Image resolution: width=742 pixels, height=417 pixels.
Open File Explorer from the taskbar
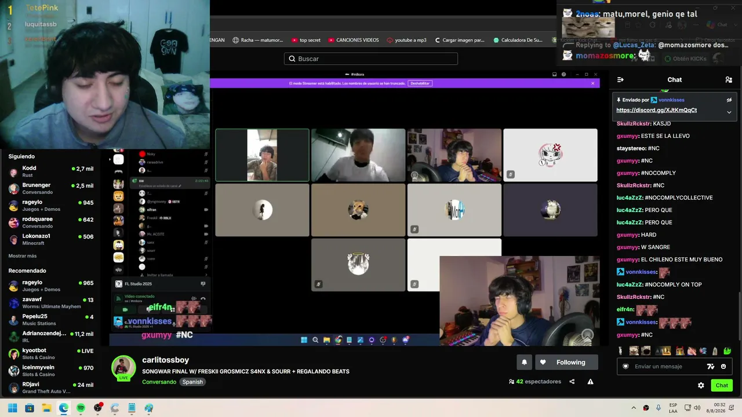[x=46, y=408]
